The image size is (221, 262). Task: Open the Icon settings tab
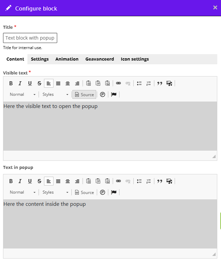click(135, 59)
